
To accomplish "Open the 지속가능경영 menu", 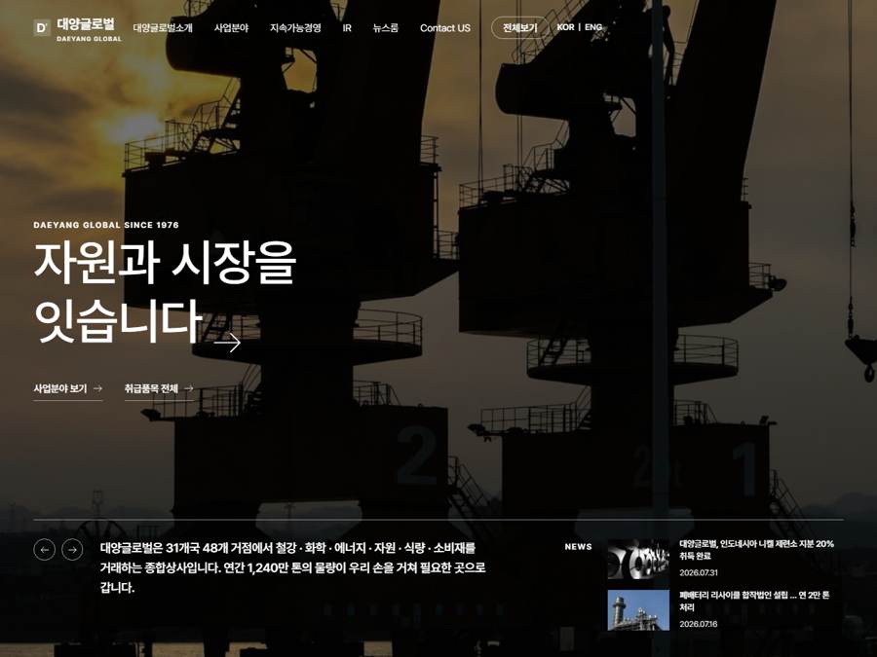I will pyautogui.click(x=295, y=28).
